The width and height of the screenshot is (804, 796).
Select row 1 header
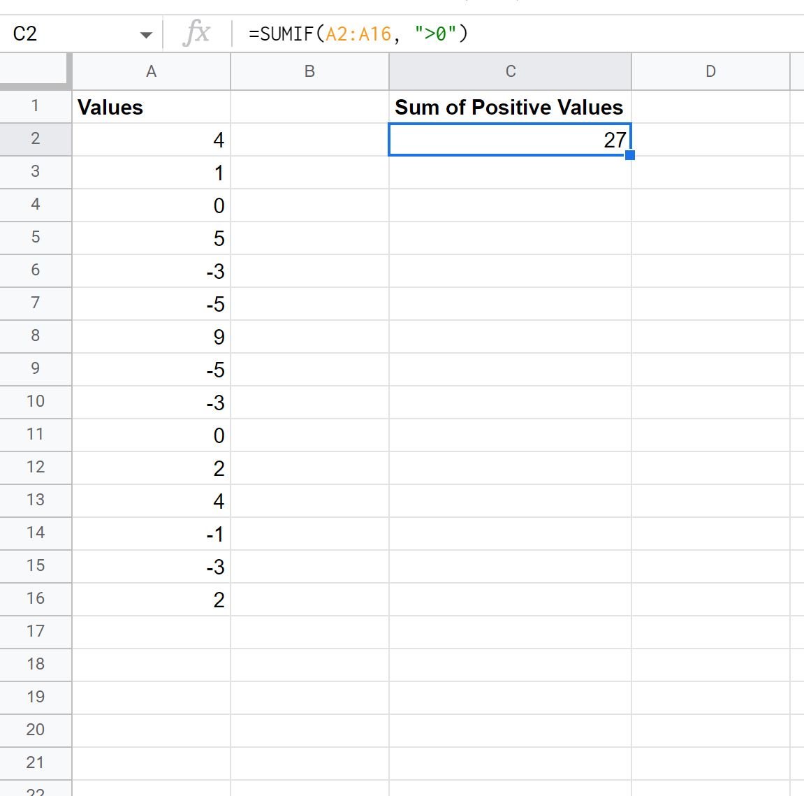coord(36,107)
